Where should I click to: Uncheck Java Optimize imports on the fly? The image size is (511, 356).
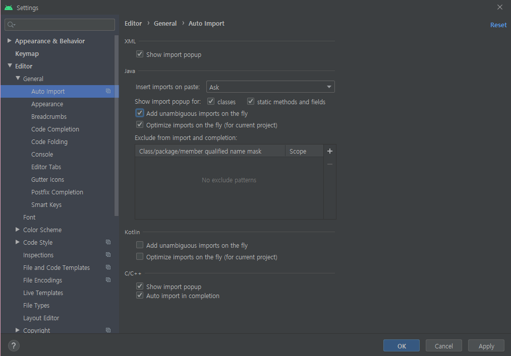pos(140,125)
